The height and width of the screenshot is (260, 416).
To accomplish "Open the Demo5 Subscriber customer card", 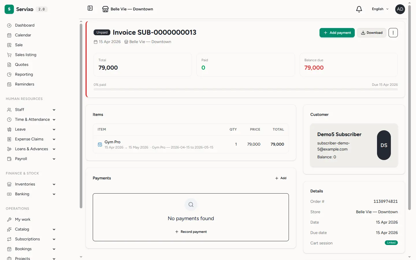I will (354, 145).
